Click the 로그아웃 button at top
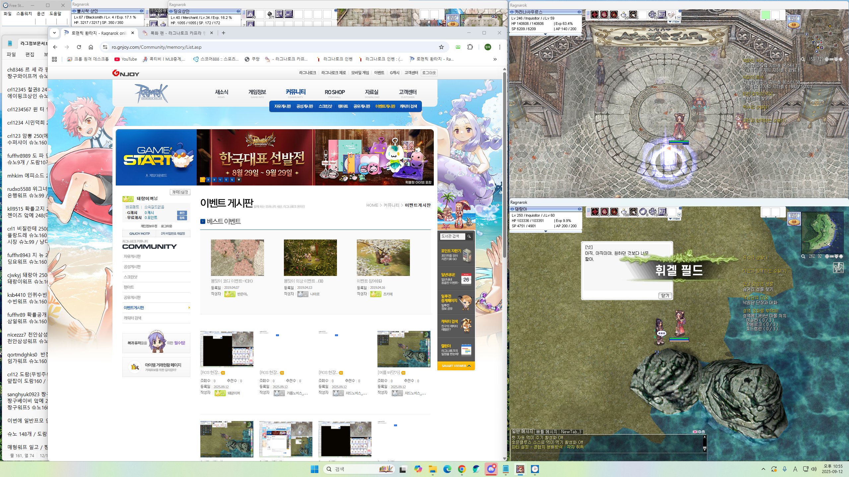 [429, 73]
